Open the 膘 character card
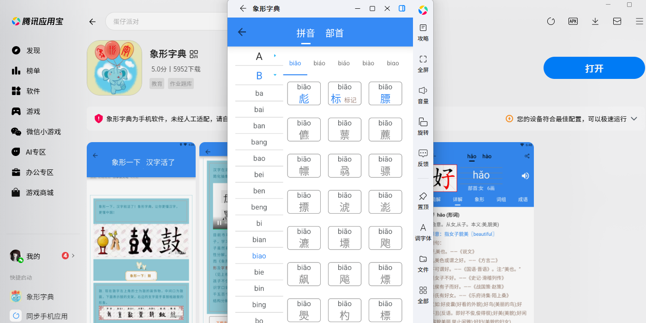 tap(385, 93)
